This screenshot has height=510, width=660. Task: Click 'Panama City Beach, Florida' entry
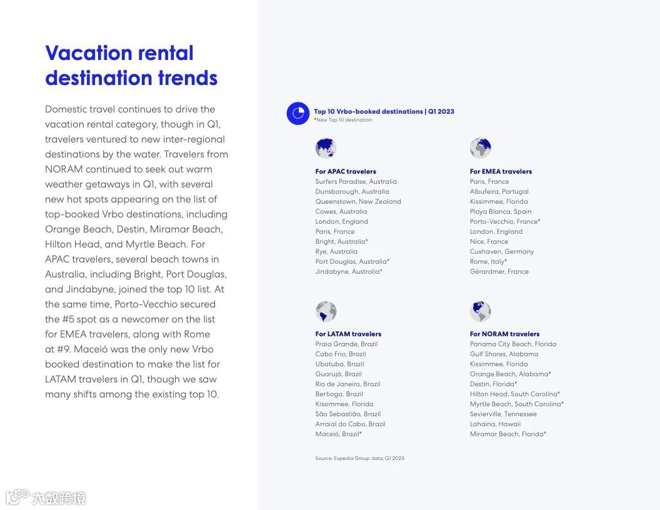(513, 344)
